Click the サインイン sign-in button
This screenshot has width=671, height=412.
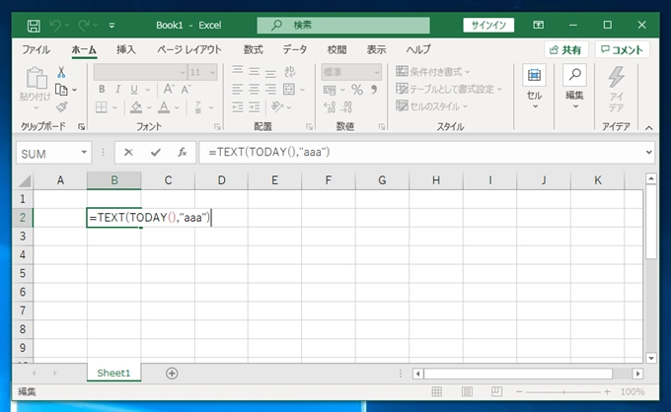[x=488, y=26]
